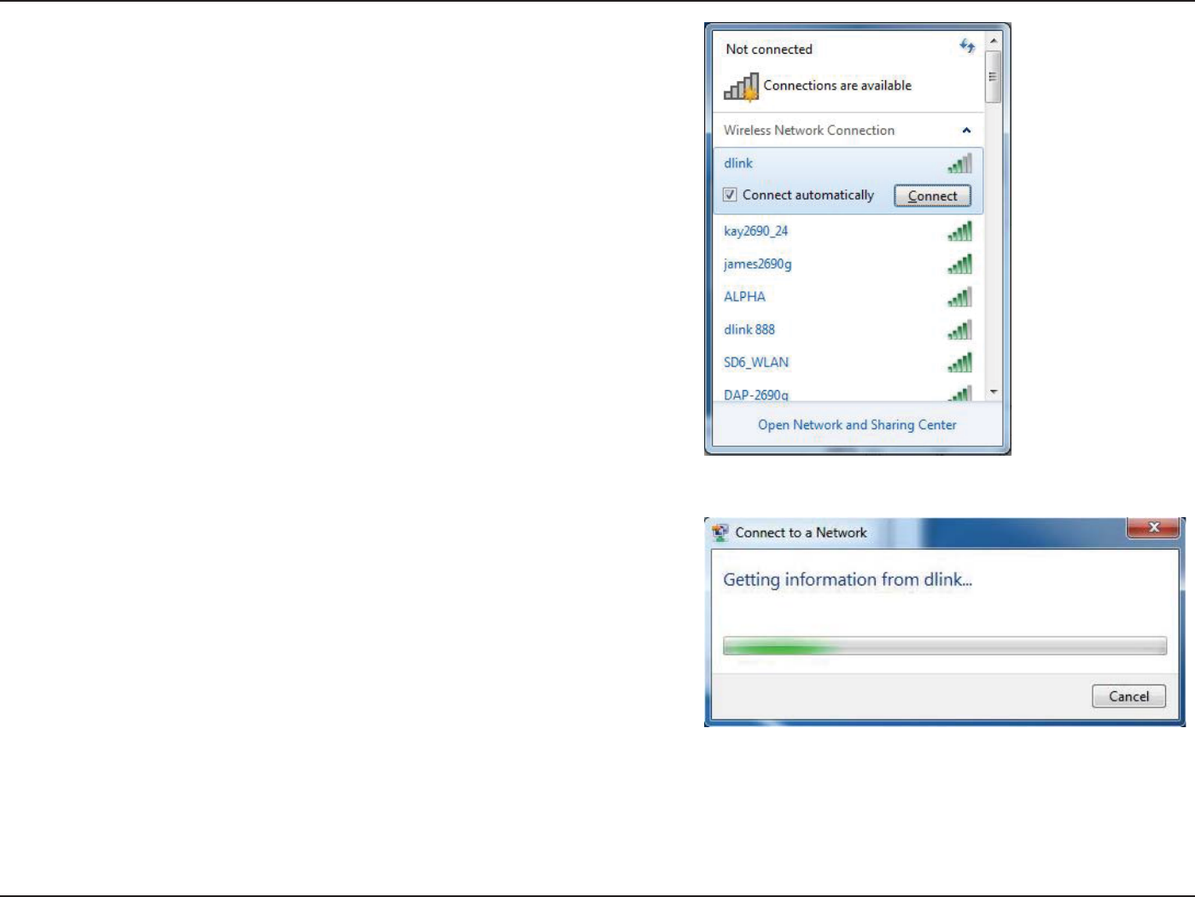Collapse the Wireless Network Connection section
The height and width of the screenshot is (897, 1195).
(966, 131)
